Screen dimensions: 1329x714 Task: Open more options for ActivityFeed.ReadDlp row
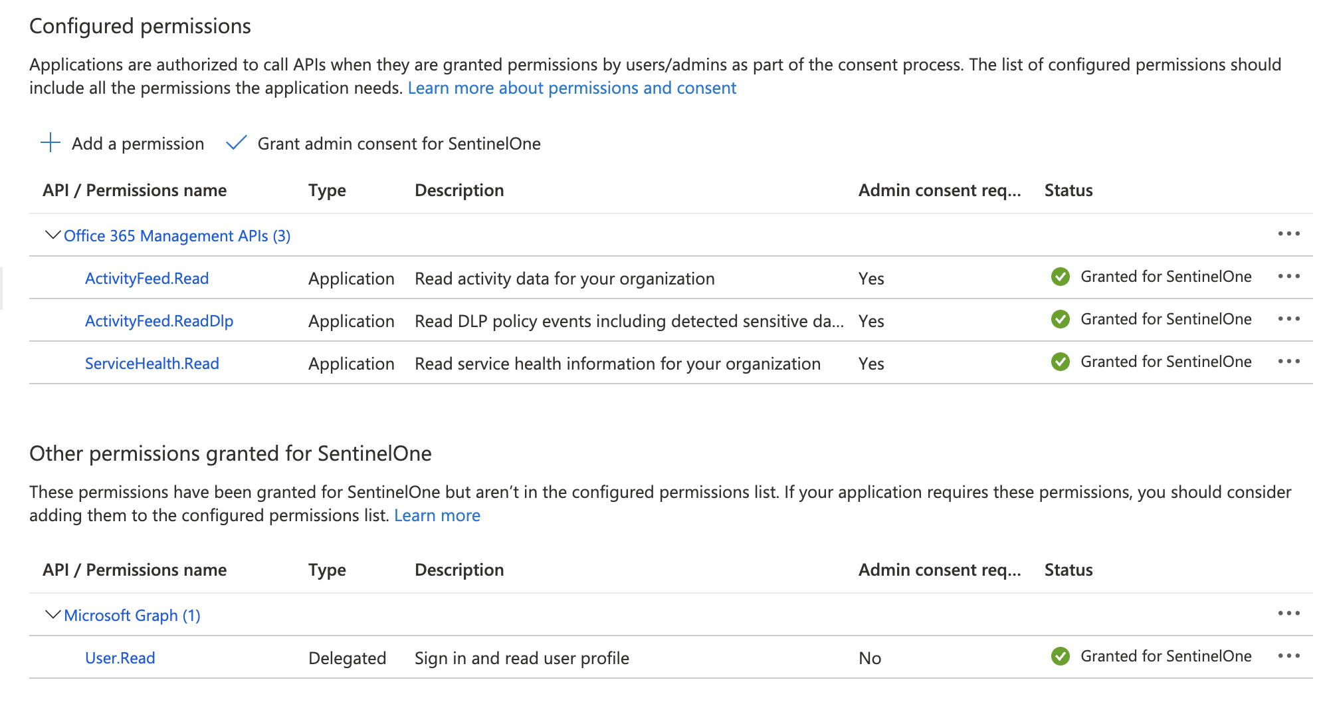point(1288,319)
